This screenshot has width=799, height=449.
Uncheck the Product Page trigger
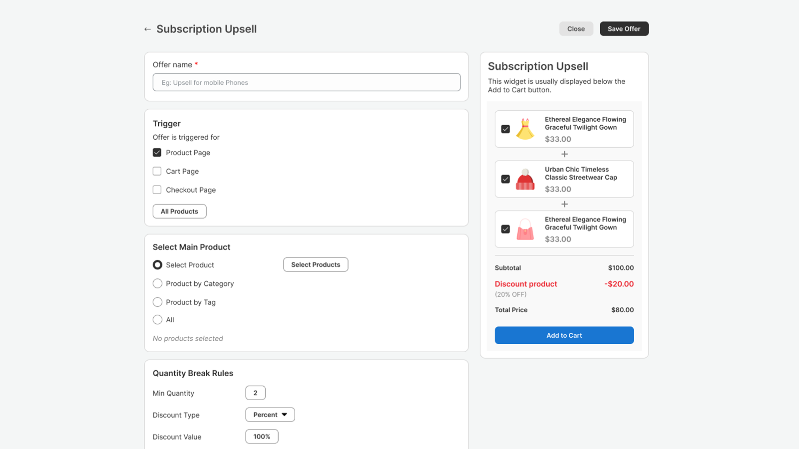(157, 152)
